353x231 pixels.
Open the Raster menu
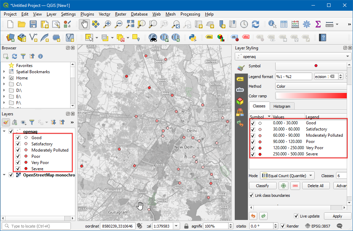[x=120, y=14]
